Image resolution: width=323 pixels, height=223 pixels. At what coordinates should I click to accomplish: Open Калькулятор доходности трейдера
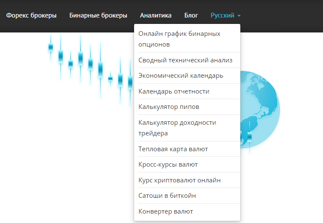point(187,128)
